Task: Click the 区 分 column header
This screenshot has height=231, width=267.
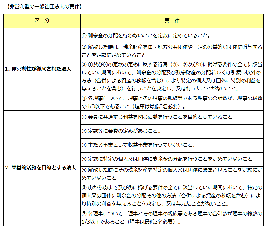Action: 42,21
